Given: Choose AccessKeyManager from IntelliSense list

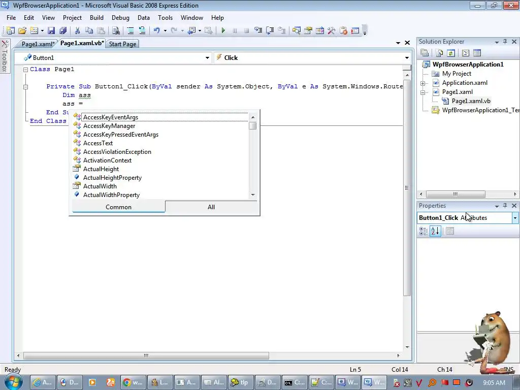Looking at the screenshot, I should [x=160, y=126].
